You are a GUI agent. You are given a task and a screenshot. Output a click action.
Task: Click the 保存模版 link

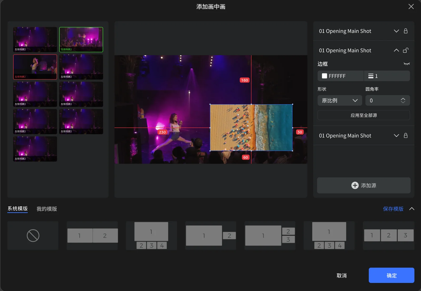click(x=393, y=209)
